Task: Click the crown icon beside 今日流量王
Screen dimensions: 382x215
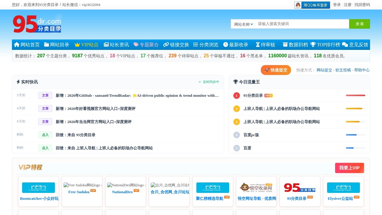Action: [x=235, y=82]
